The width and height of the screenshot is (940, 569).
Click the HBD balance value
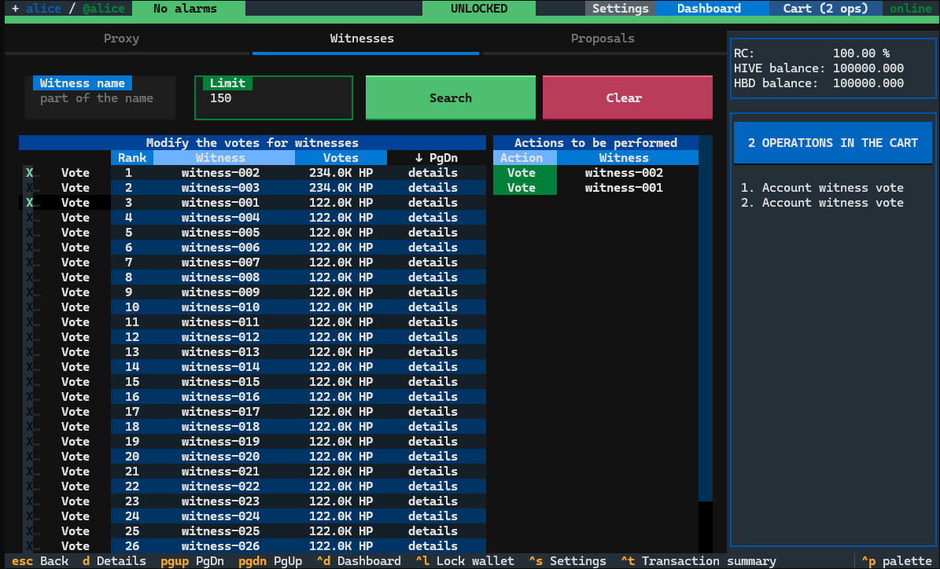868,83
